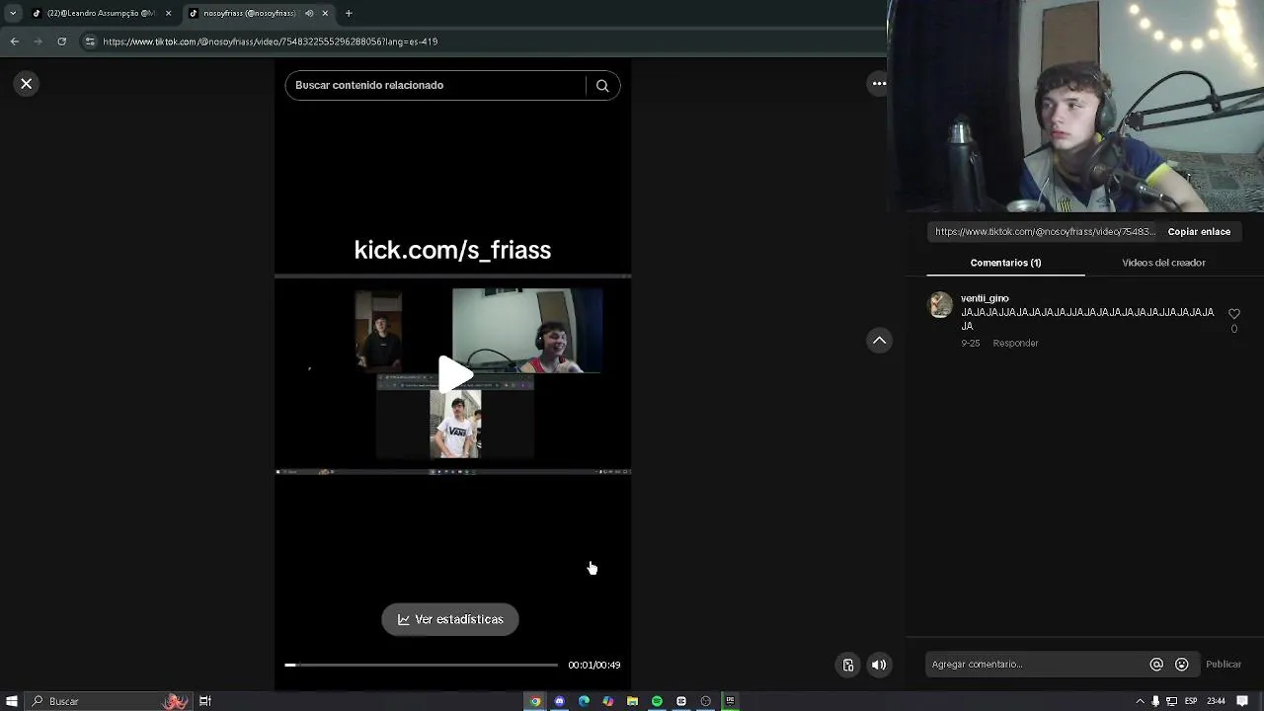Mute the video with speaker icon
1264x711 pixels.
879,665
